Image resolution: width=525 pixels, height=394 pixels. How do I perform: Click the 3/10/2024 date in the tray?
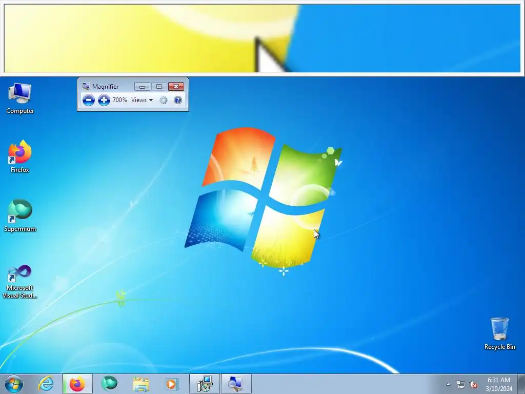point(499,389)
